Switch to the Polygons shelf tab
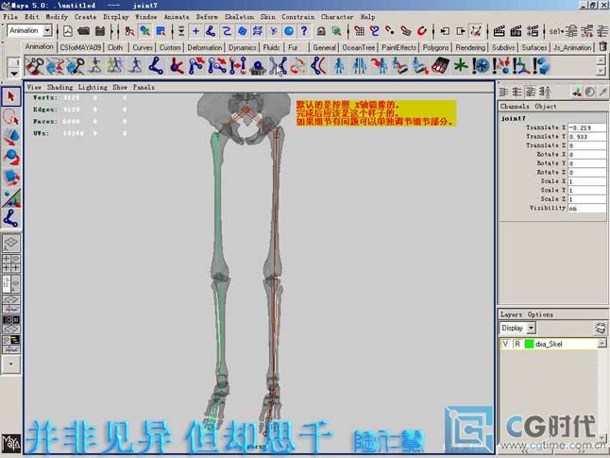This screenshot has width=610, height=458. [x=435, y=47]
